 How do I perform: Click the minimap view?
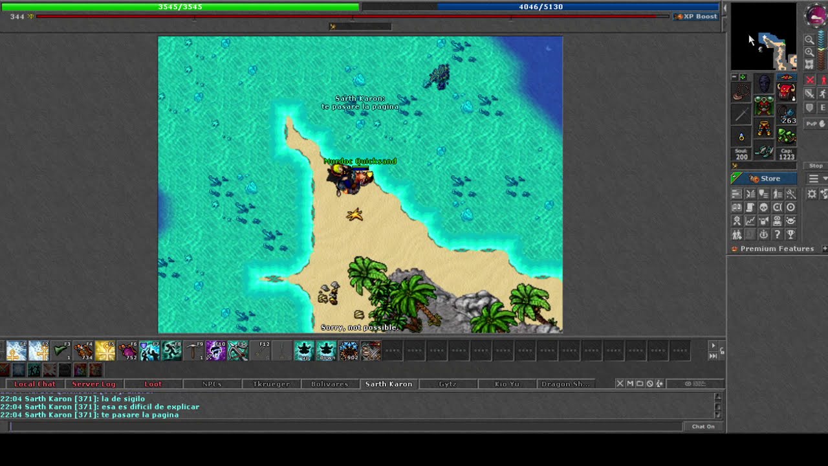[764, 36]
